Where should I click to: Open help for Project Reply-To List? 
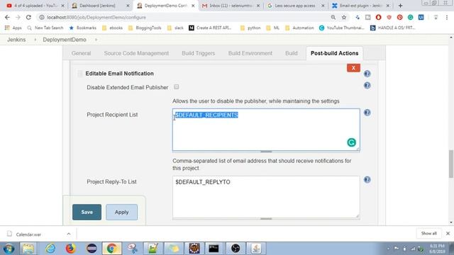pos(367,179)
